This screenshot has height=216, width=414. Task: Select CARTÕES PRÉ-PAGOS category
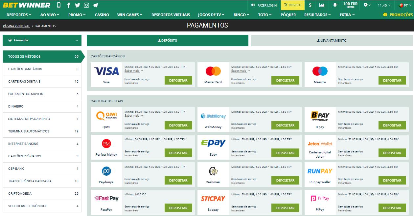pos(42,156)
